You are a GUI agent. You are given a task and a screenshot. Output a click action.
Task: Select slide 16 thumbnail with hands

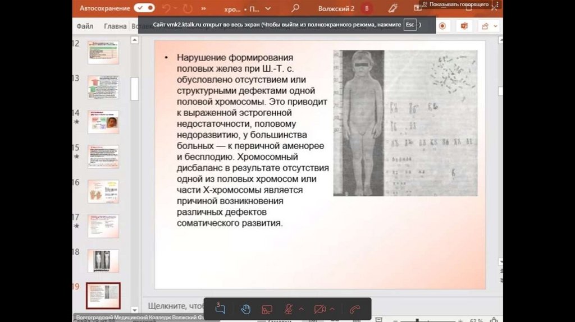point(103,191)
